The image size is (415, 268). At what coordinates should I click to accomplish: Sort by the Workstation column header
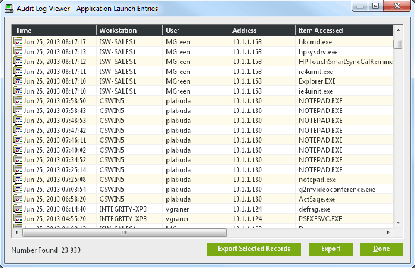click(129, 30)
